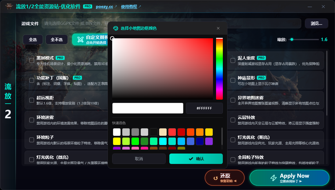Click the palette icon in the color dialog title

pyautogui.click(x=116, y=28)
